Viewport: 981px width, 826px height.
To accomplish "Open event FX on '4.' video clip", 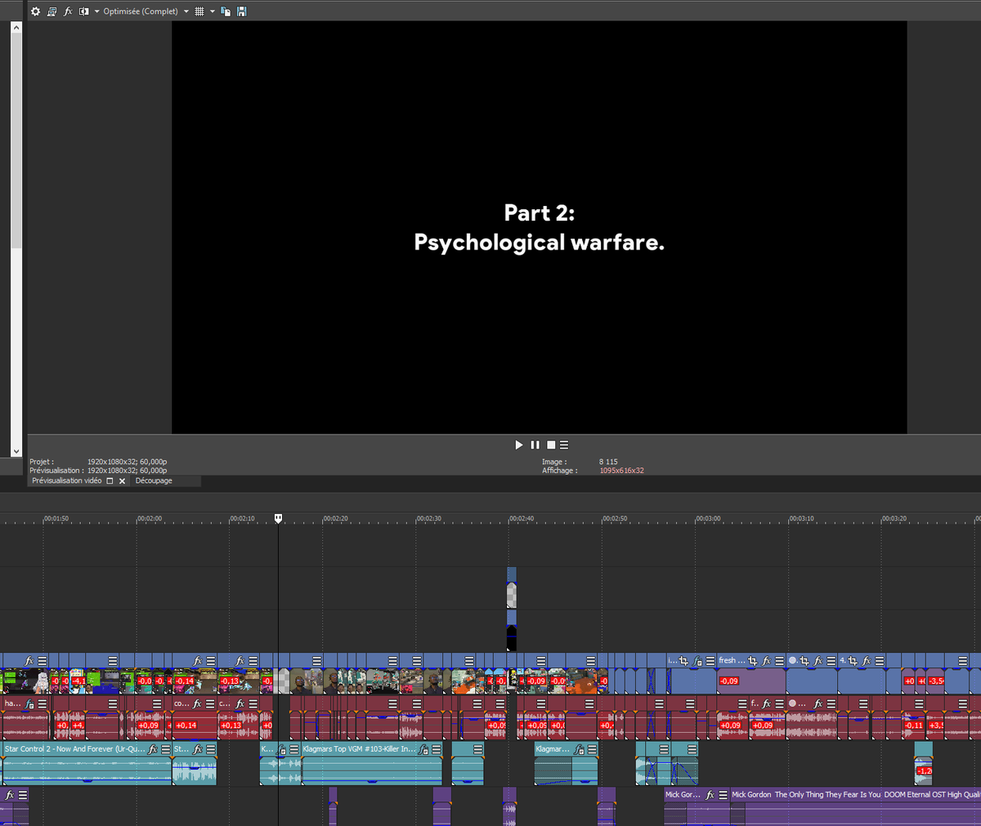I will click(x=867, y=661).
